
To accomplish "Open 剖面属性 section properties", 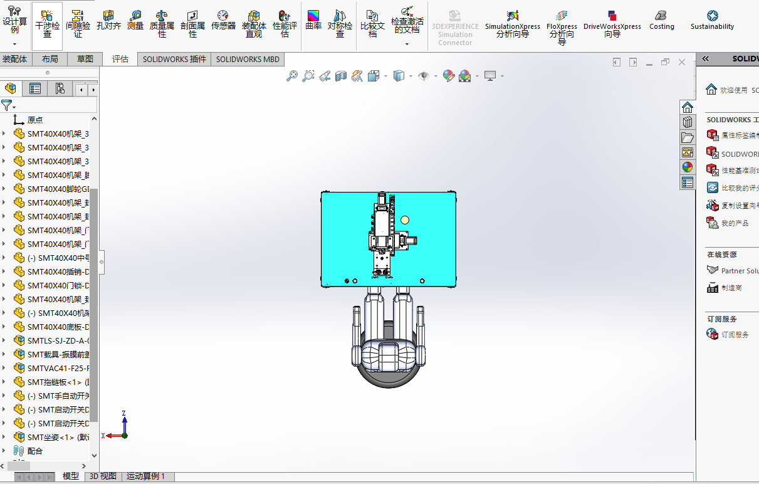I will [x=192, y=25].
